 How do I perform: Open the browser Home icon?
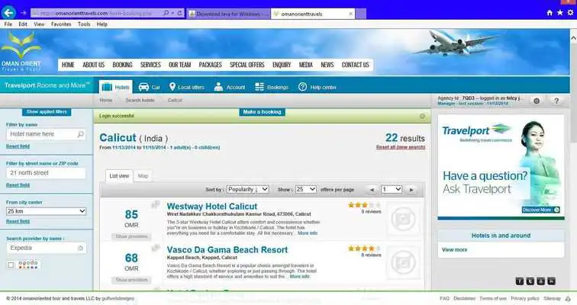click(550, 13)
